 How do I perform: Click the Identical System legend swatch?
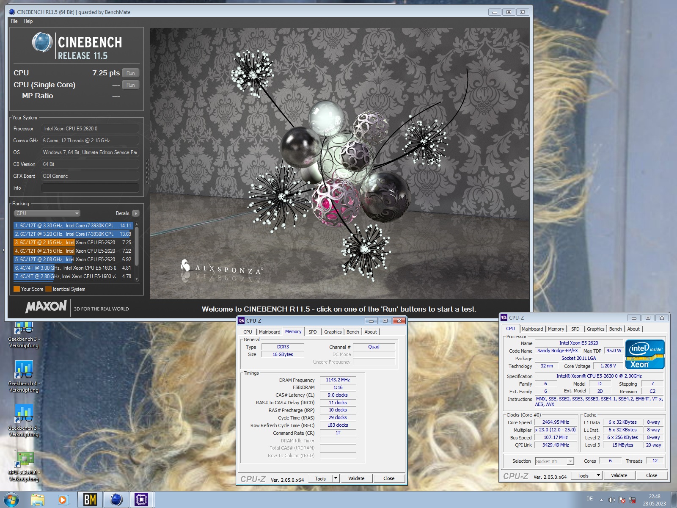(48, 289)
